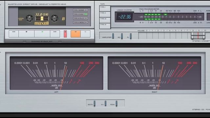Click the linear counter display -22.36
210x118 pixels.
[125, 17]
